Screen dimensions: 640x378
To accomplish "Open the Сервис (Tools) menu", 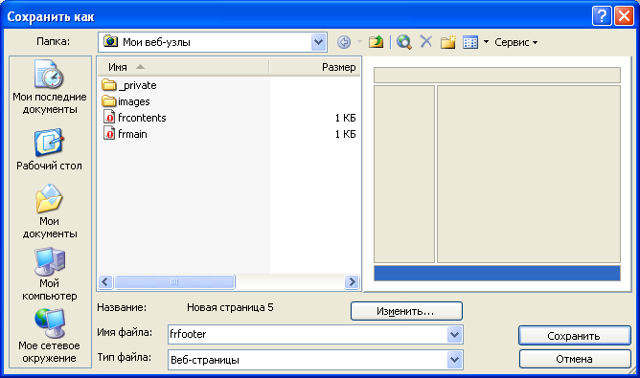I will [515, 42].
